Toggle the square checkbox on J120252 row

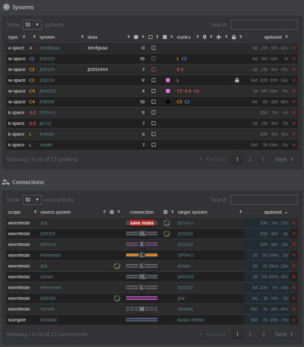click(153, 59)
